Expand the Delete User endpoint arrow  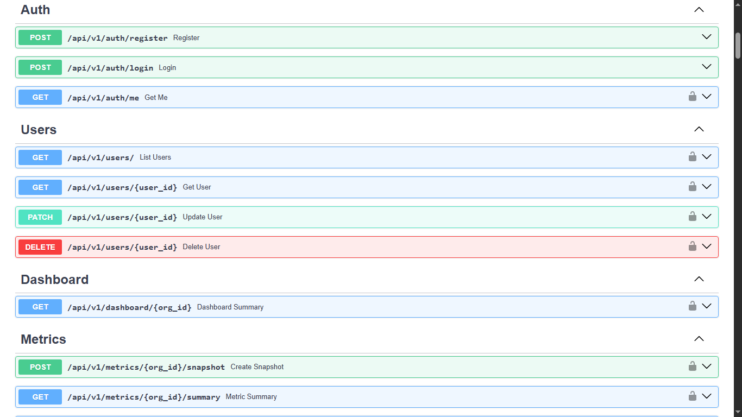pos(707,247)
